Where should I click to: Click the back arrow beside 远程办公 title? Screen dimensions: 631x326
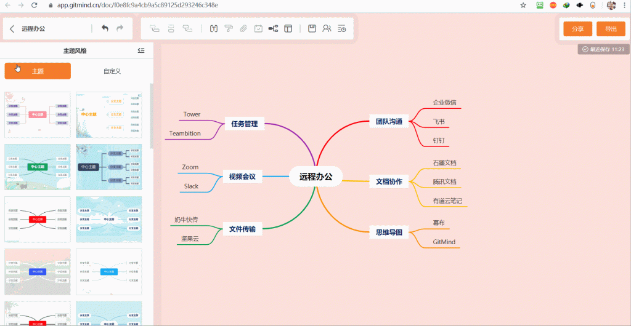[12, 28]
